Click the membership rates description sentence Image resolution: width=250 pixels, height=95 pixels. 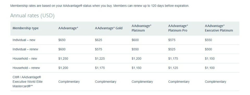tap(100, 6)
